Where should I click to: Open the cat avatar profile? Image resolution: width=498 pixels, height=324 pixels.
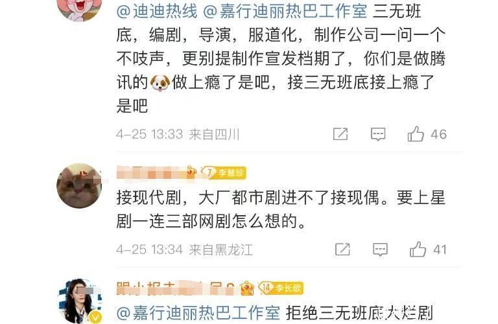point(79,186)
